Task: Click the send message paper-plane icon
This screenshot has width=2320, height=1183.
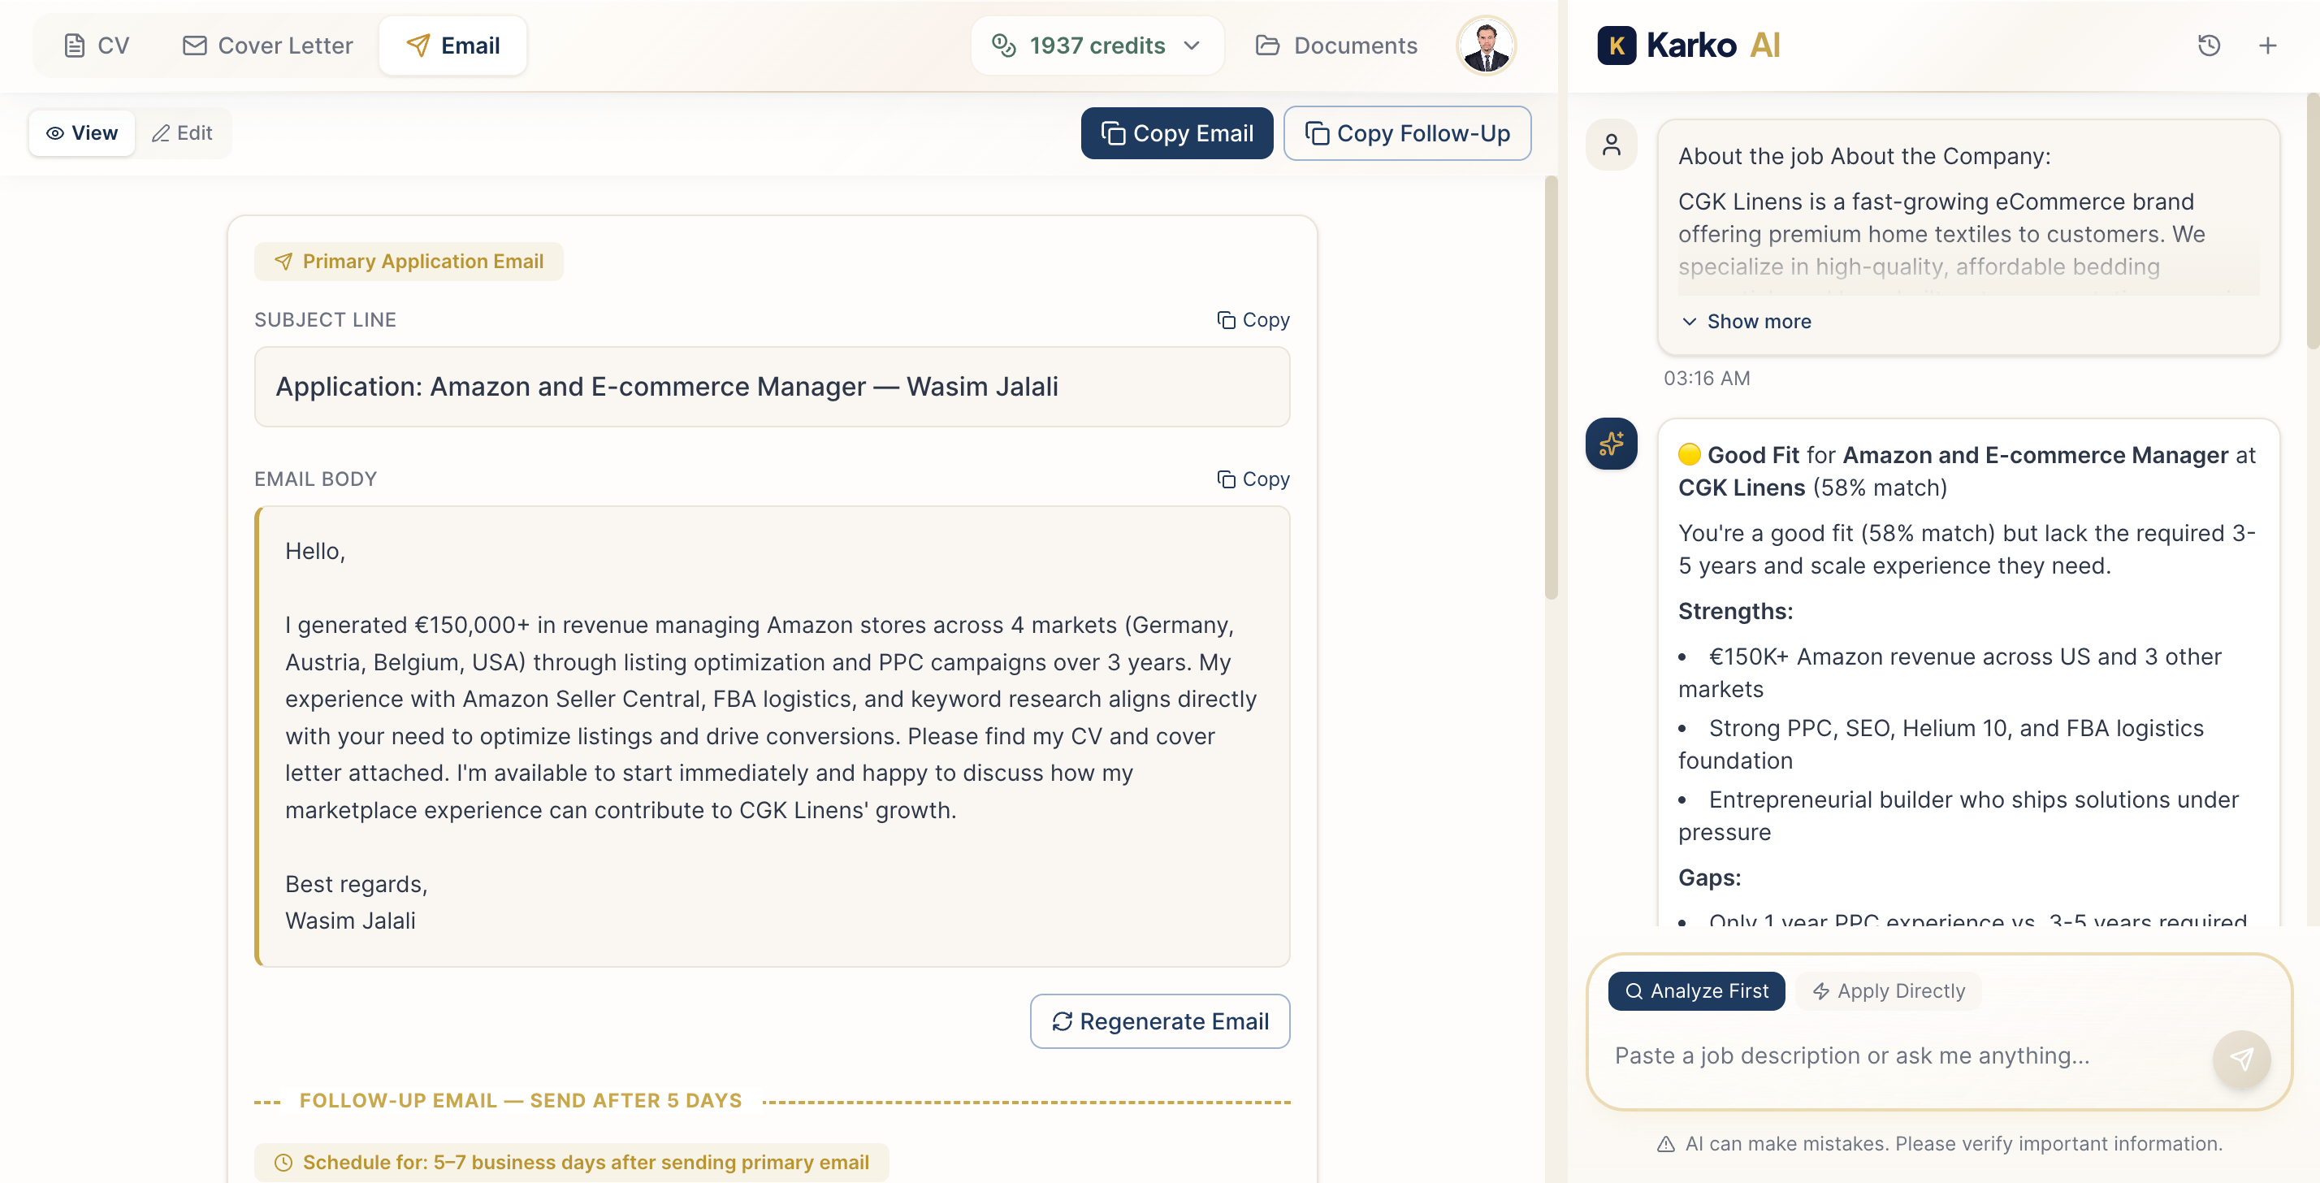Action: (2240, 1058)
